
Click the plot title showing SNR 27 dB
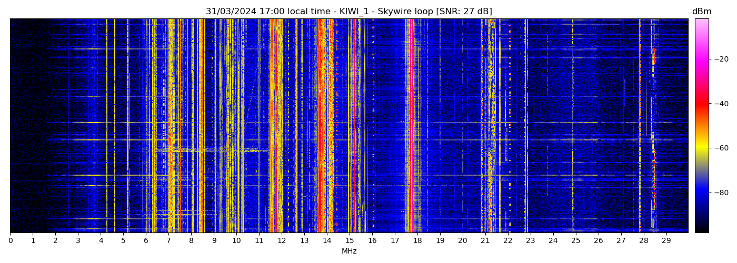[348, 12]
